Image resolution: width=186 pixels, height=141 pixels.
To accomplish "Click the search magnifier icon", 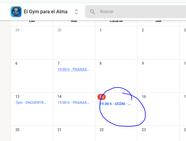I will (x=93, y=12).
